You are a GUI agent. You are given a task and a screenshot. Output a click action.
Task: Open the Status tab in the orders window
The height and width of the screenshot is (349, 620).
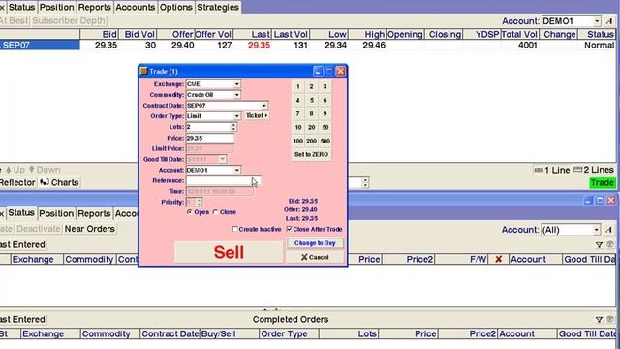click(21, 213)
